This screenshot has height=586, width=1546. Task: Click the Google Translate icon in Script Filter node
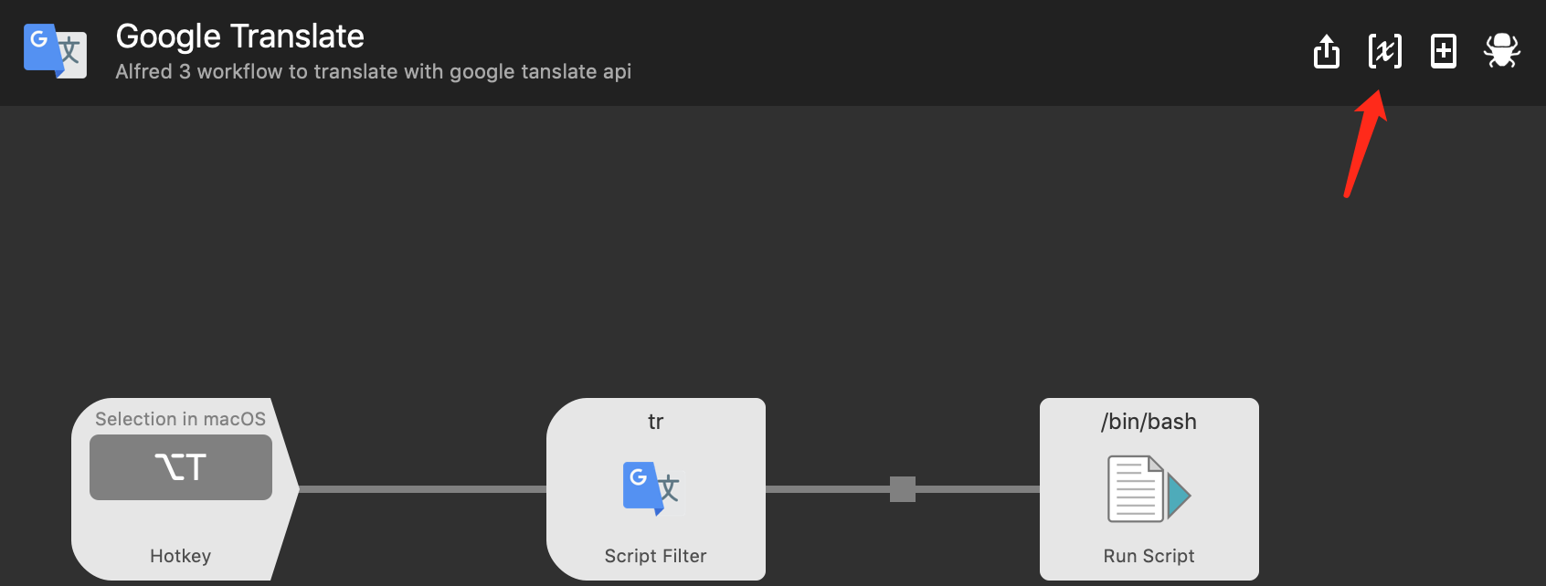(654, 488)
